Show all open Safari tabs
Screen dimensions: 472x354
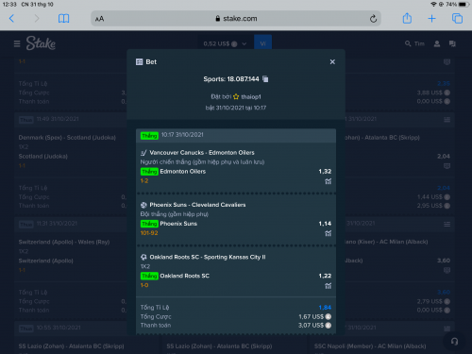click(x=457, y=19)
